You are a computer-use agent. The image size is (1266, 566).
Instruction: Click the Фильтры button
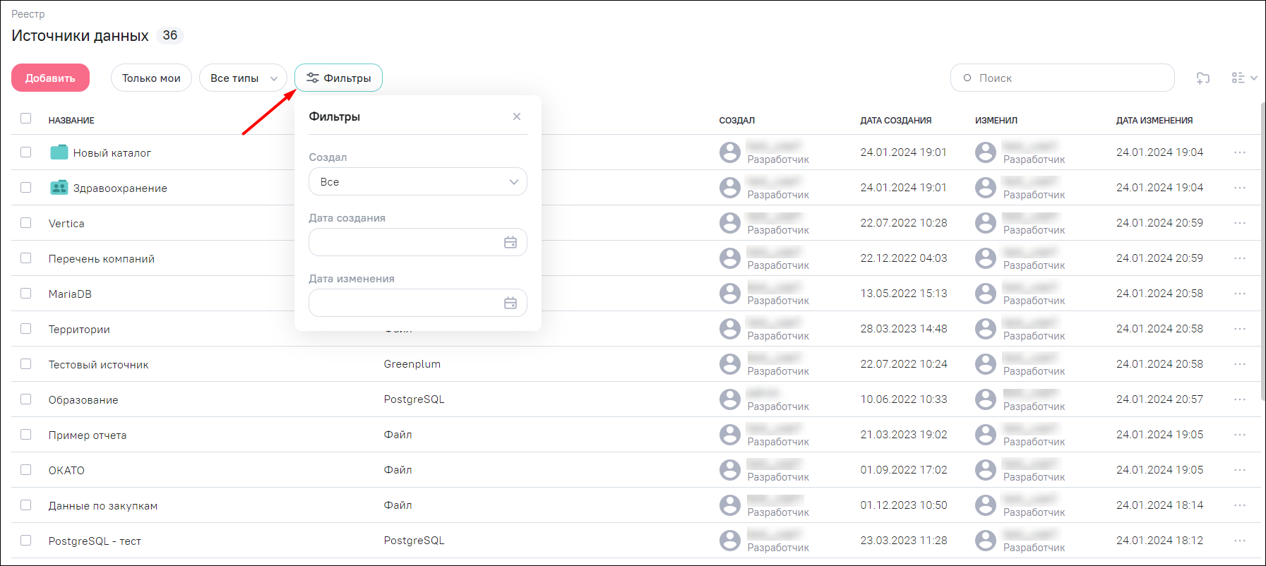[338, 78]
